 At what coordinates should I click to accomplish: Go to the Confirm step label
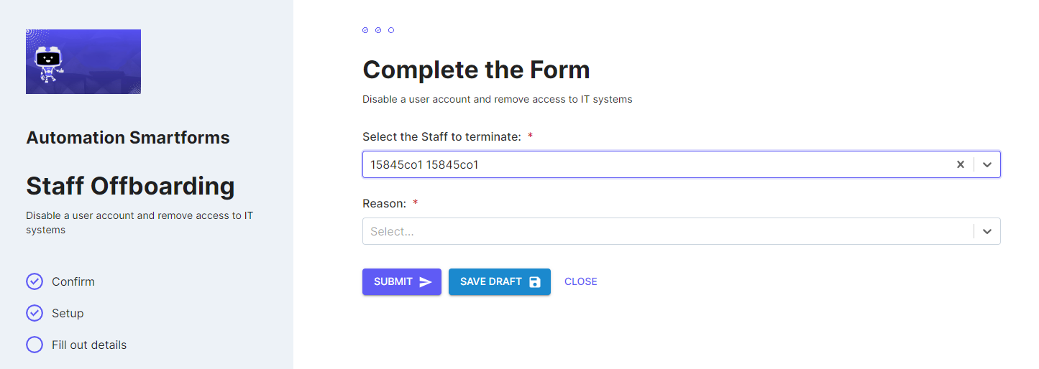click(73, 281)
